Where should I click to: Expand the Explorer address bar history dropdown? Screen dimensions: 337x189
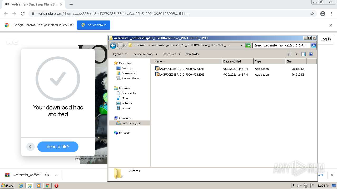(241, 45)
